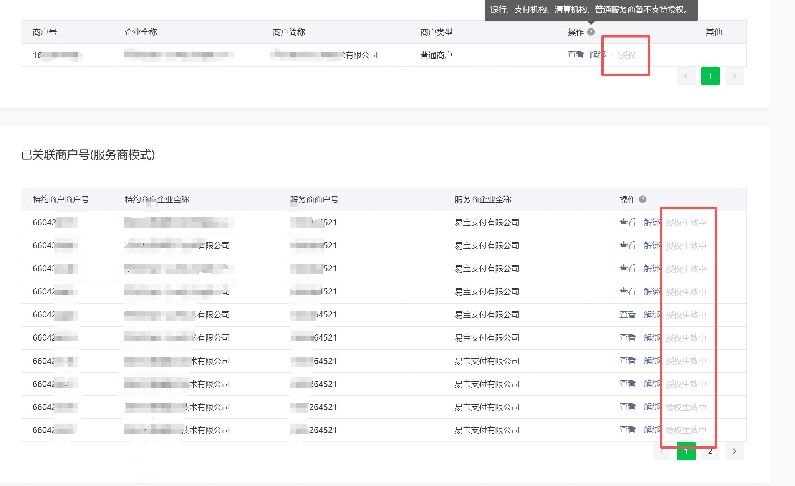
Task: Click 授权生效中 in first service-provider row
Action: [x=686, y=223]
